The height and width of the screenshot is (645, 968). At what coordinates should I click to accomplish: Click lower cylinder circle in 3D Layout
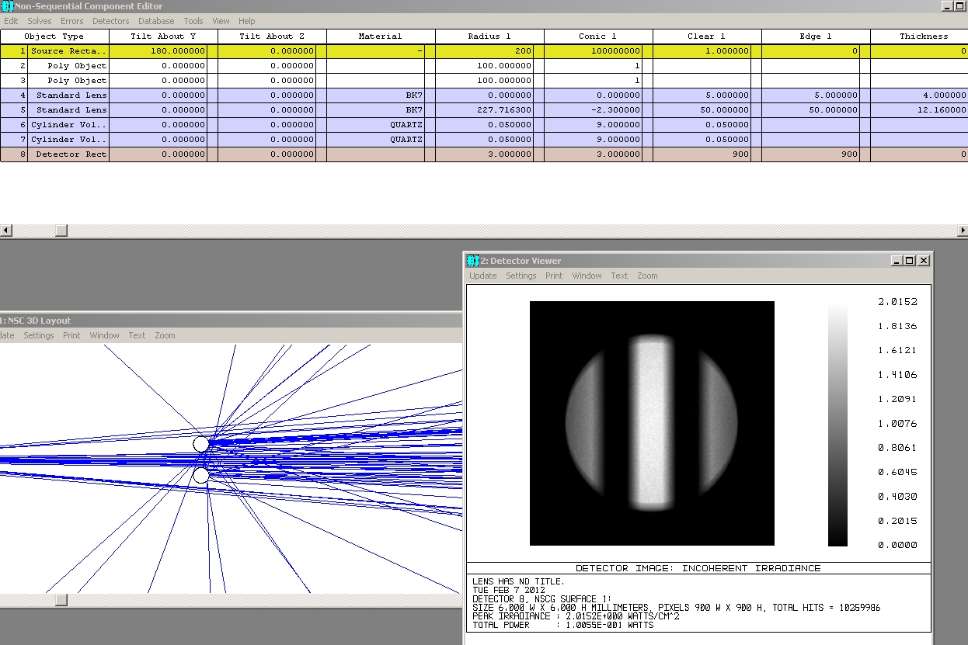(x=201, y=475)
